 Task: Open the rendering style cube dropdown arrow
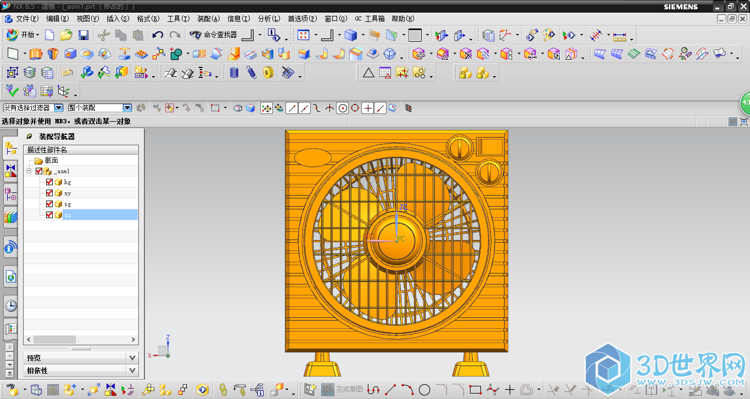click(362, 35)
